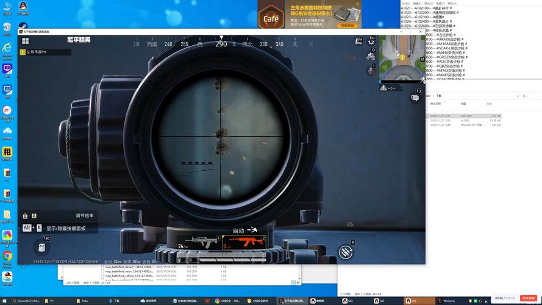Click the F4 icon in the game HUD
Screen dimensions: 542x305
point(359,41)
